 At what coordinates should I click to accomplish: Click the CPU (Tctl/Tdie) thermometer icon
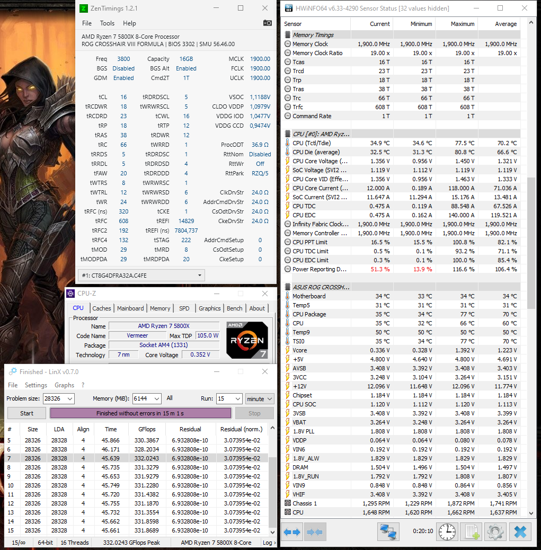pos(288,143)
